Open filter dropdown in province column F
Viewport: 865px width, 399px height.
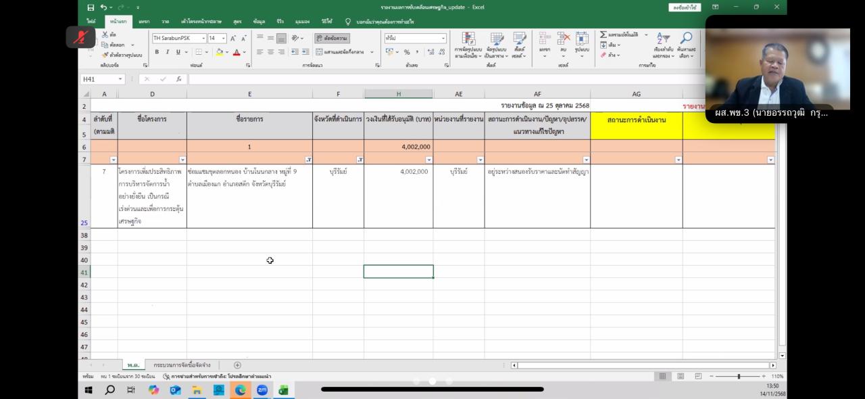360,160
